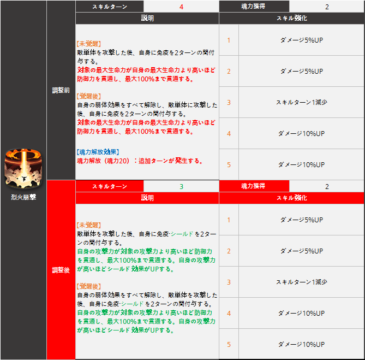Viewport: 365px width, 360px height.
Task: Select level number 1 in 調整後 スキル強化
Action: (x=229, y=220)
